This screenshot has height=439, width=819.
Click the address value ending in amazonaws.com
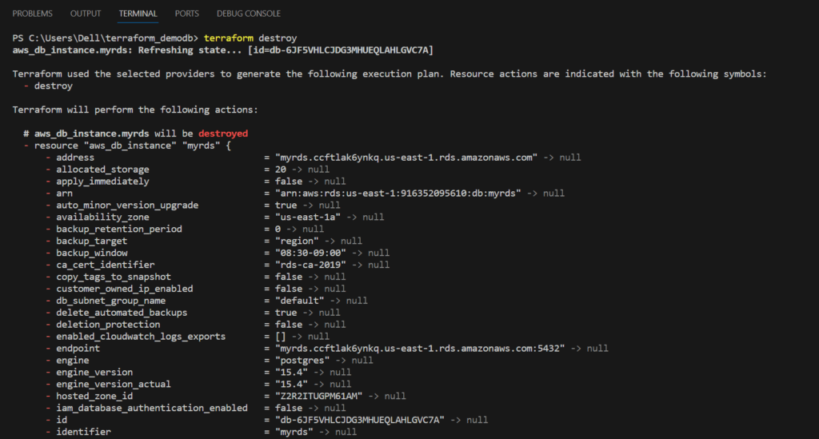point(406,158)
